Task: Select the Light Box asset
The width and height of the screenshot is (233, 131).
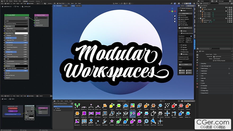Action: [x=105, y=114]
